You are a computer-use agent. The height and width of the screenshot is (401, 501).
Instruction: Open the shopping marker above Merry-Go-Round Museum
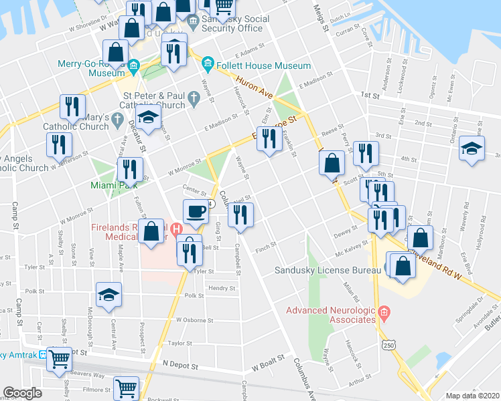point(116,53)
